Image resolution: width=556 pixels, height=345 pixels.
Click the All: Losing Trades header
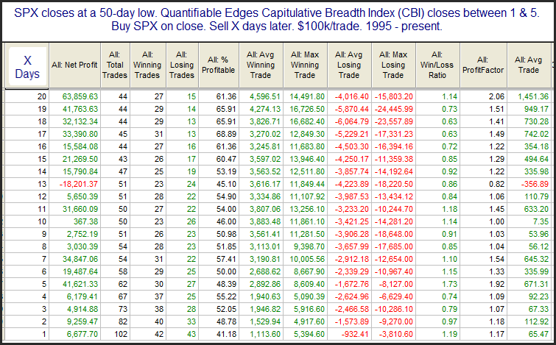pyautogui.click(x=182, y=65)
